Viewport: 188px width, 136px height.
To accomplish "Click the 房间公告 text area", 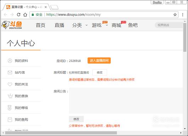I will 126,100.
